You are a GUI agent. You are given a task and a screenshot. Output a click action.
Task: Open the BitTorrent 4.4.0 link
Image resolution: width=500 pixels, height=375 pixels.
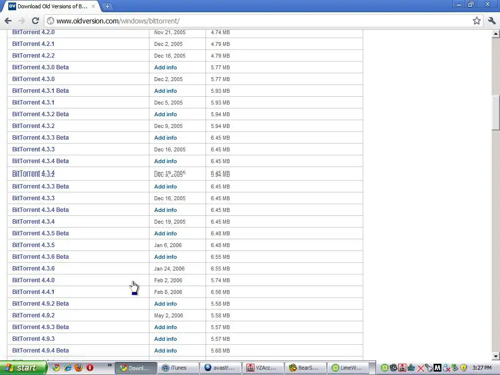[x=34, y=280]
